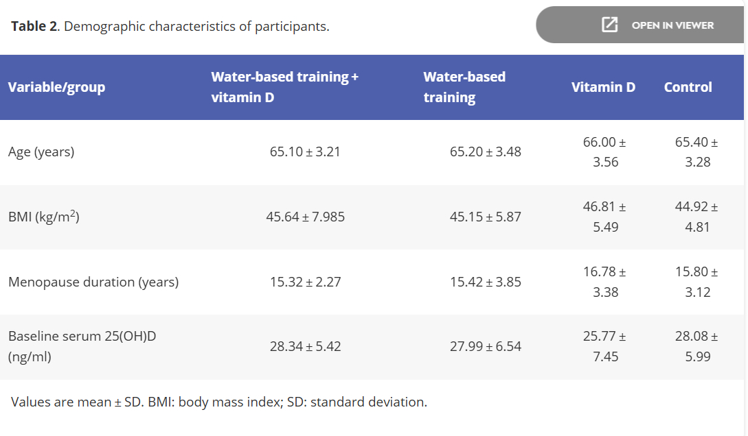748x436 pixels.
Task: Select the Variable/group column header
Action: pos(56,88)
